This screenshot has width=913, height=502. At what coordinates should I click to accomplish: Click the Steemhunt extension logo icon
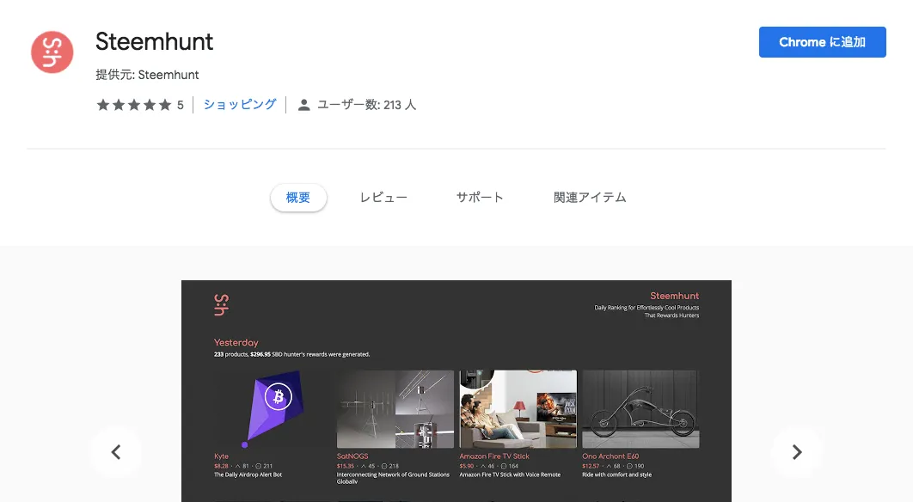point(52,52)
